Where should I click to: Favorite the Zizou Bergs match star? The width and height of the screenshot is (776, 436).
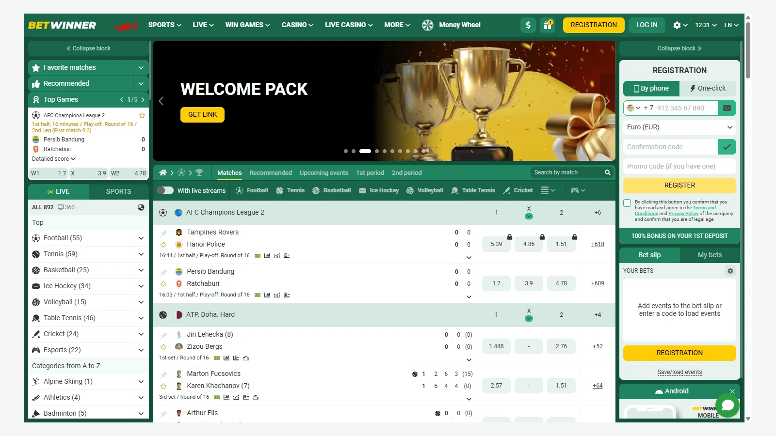tap(163, 347)
